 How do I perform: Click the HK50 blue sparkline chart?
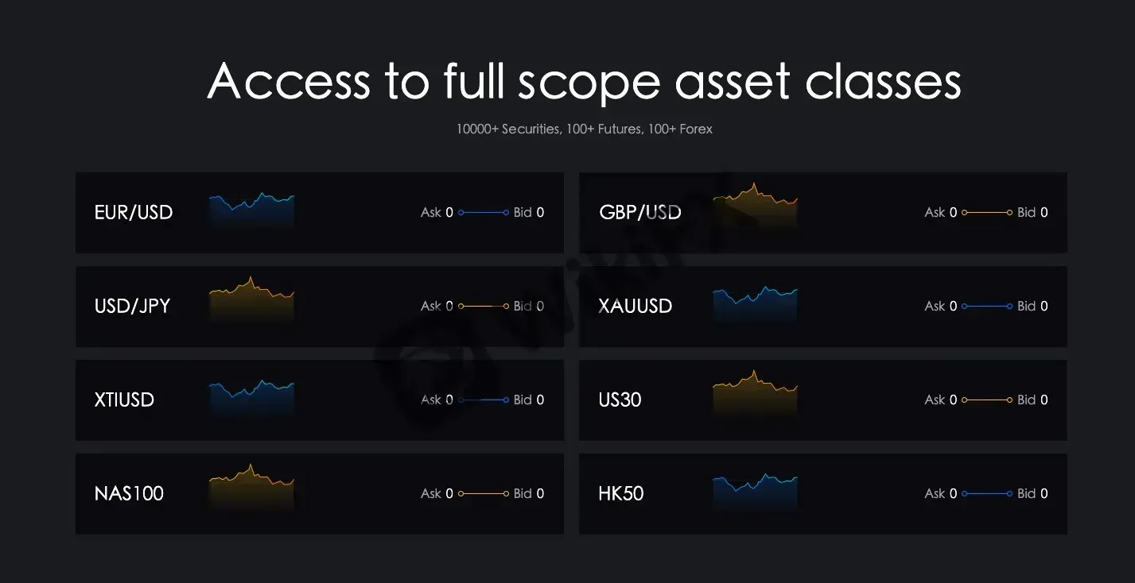(755, 492)
